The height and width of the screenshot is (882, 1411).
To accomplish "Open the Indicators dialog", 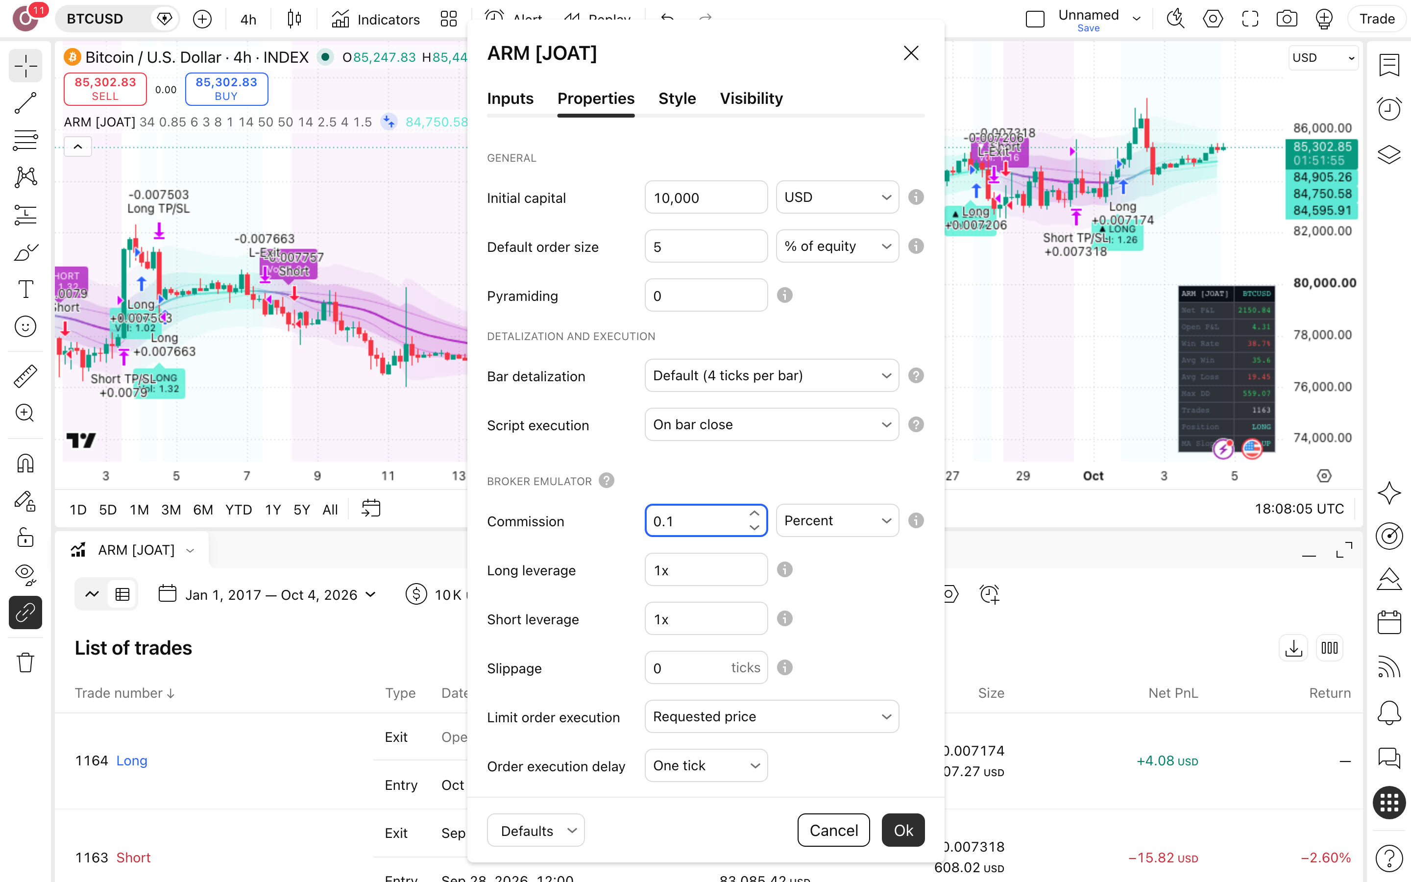I will tap(375, 19).
